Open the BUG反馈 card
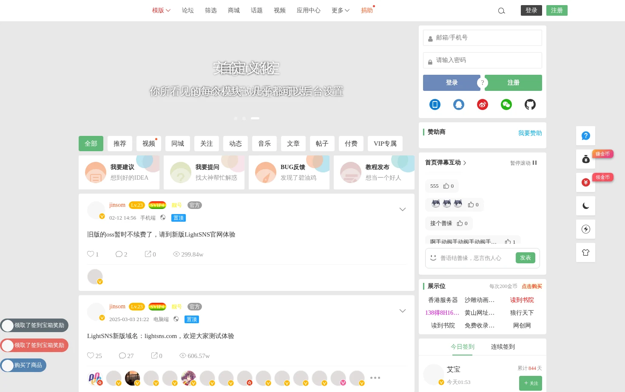This screenshot has width=625, height=392. click(x=289, y=172)
